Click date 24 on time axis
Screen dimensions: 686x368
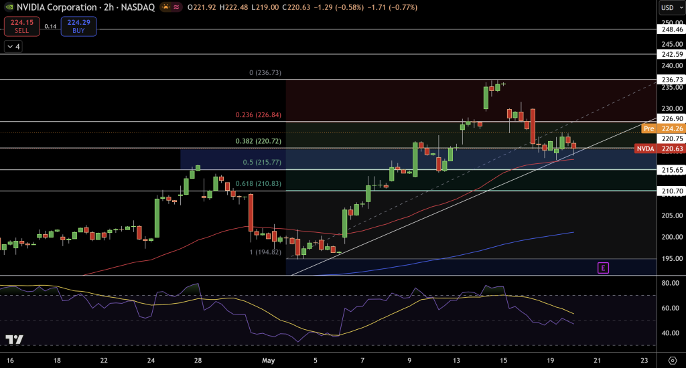coord(151,361)
